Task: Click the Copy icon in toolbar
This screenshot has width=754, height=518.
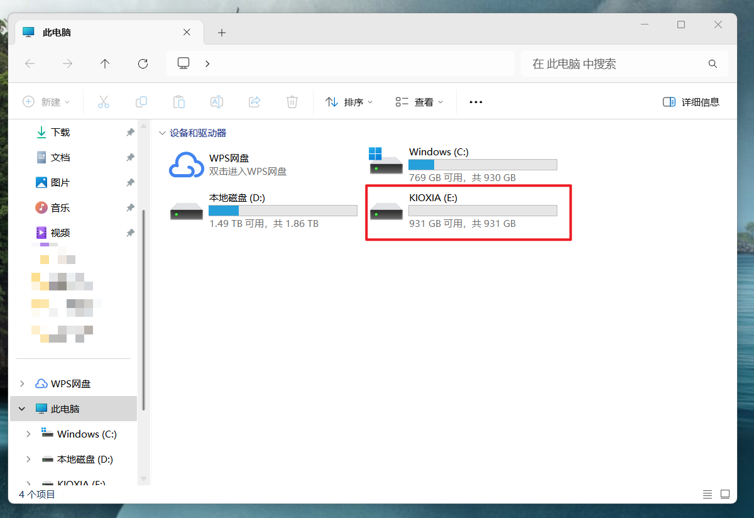Action: 141,102
